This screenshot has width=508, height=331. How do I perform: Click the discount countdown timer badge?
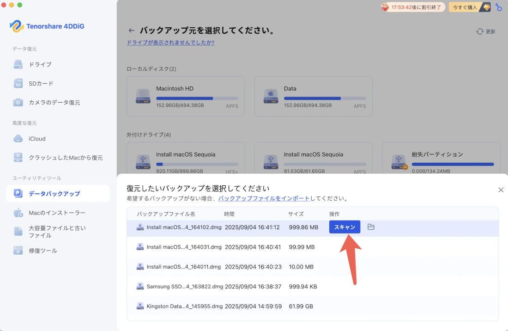(412, 7)
